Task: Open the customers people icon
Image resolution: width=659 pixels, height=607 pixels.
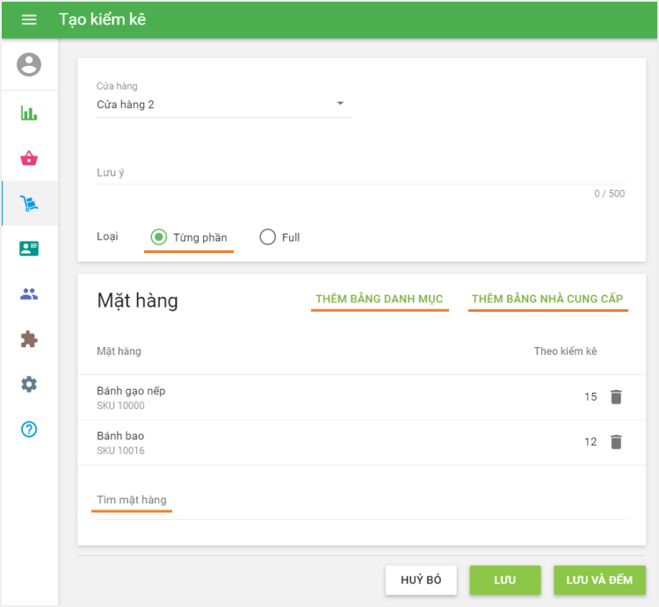Action: click(29, 294)
